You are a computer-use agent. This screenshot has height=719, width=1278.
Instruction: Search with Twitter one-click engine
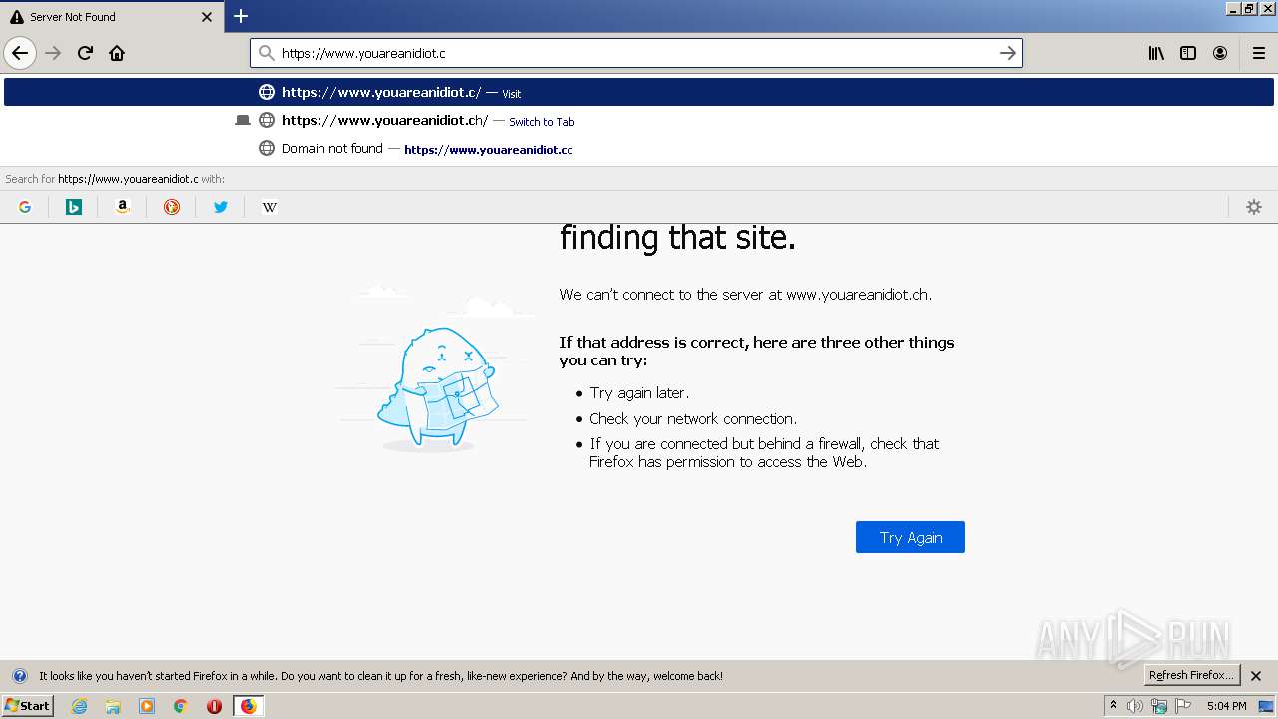pyautogui.click(x=221, y=207)
